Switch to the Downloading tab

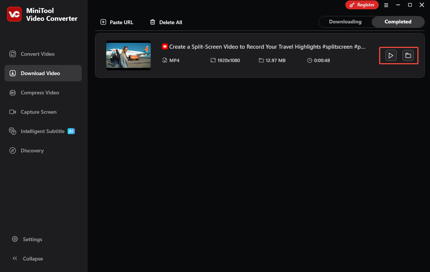(x=345, y=22)
